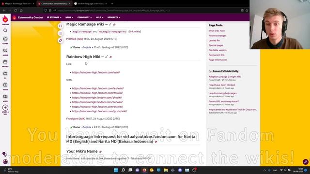Open the Windows Start menu
This screenshot has width=310, height=174.
coord(116,170)
